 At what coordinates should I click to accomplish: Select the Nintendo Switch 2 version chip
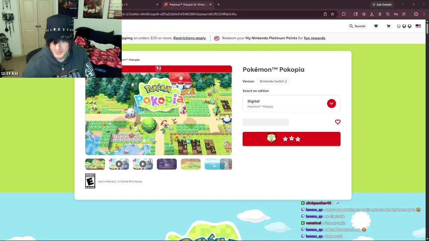pos(273,81)
